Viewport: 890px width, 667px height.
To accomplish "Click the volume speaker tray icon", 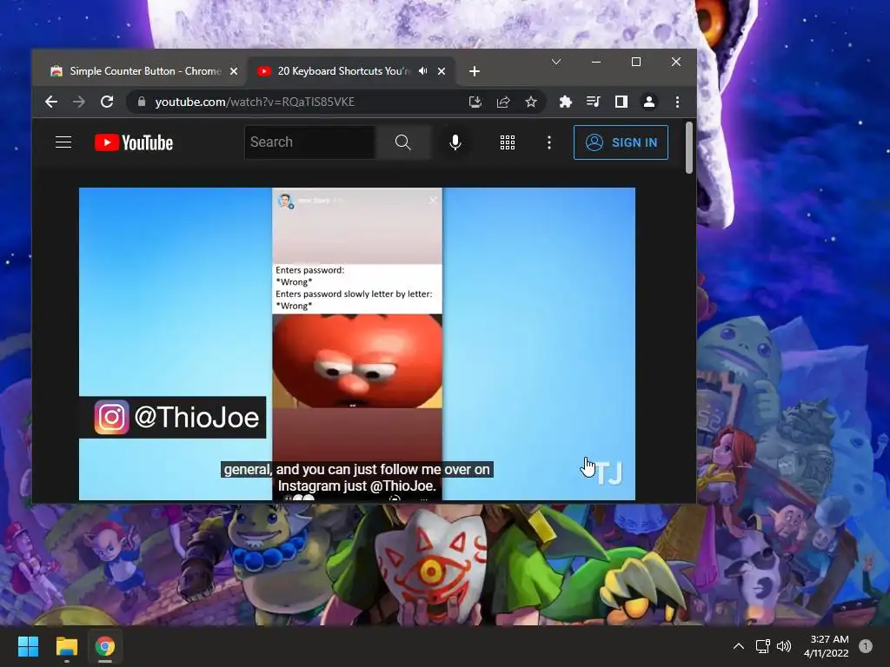I will coord(784,646).
